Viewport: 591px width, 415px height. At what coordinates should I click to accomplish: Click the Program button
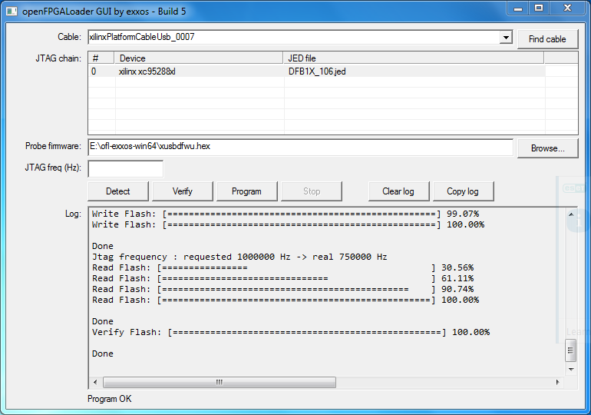(x=246, y=191)
